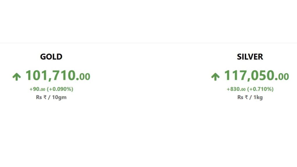The image size is (297, 167).
Task: Click the green up arrow beside gold price
Action: [x=17, y=77]
